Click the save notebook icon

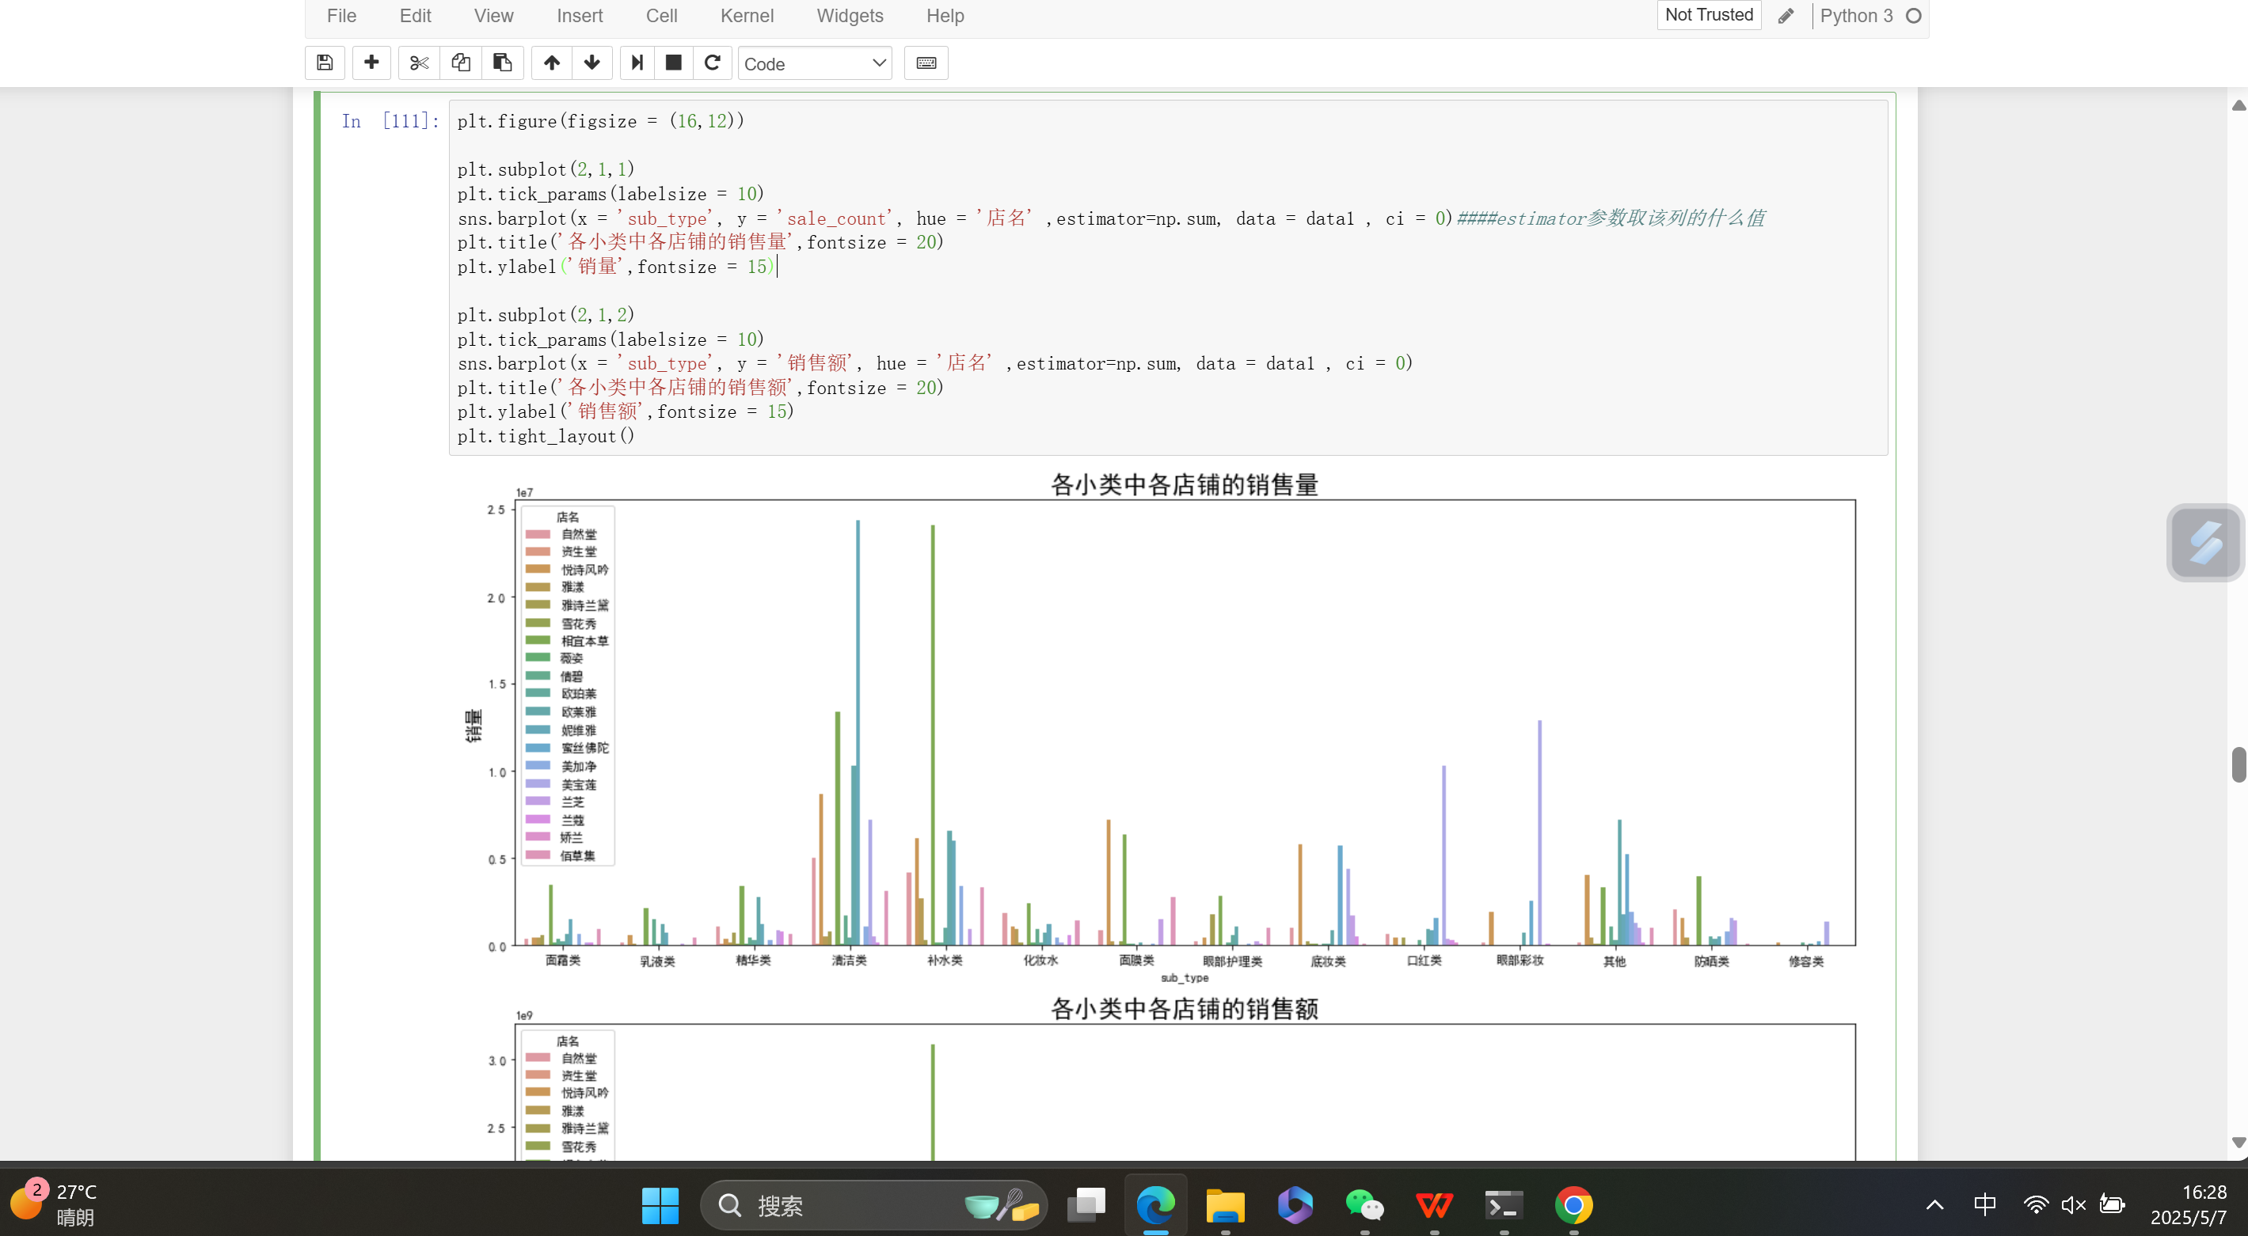325,63
